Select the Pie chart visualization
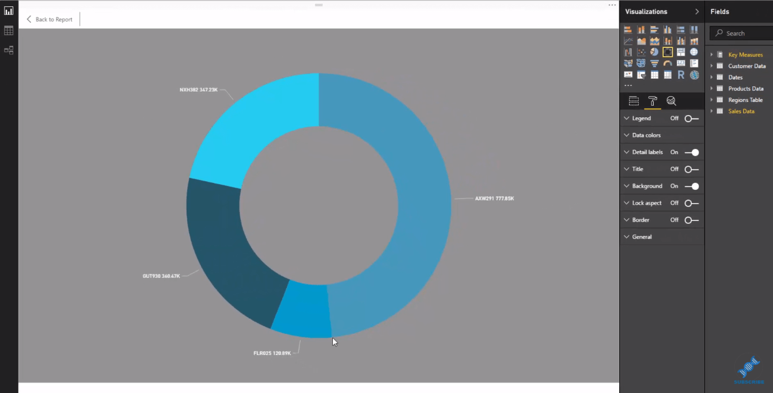This screenshot has height=393, width=773. [654, 52]
